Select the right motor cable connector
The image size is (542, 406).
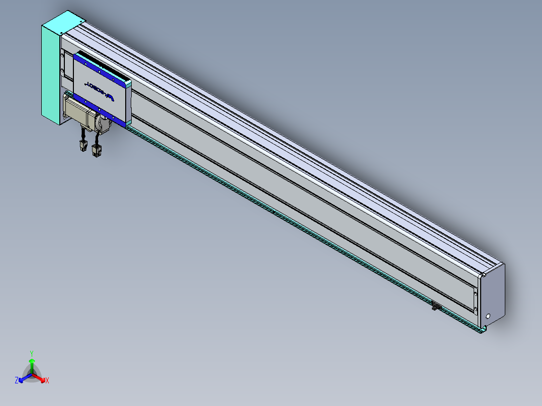pyautogui.click(x=97, y=151)
